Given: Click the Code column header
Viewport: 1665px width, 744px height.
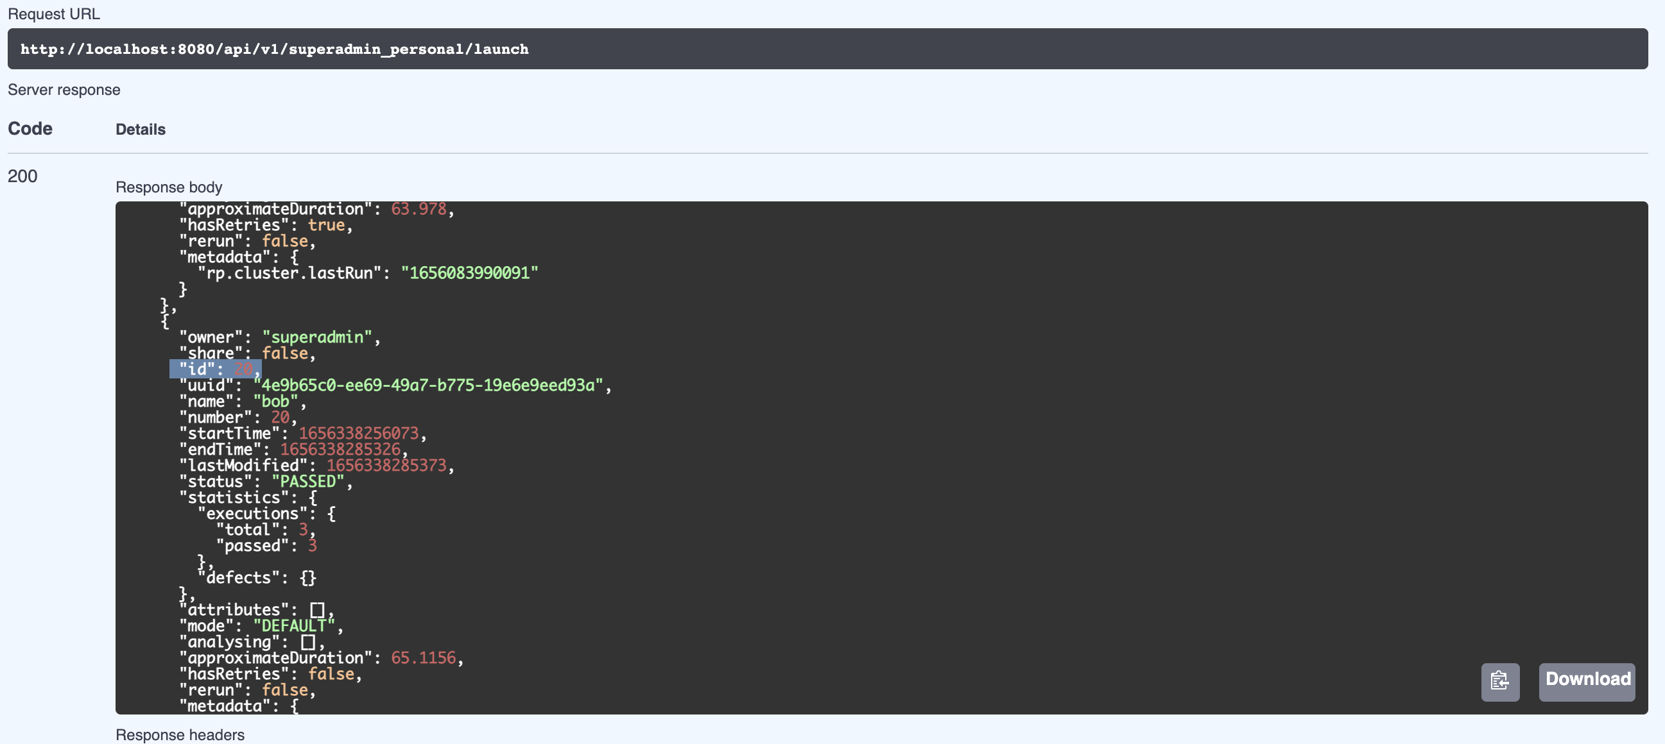Looking at the screenshot, I should point(30,128).
